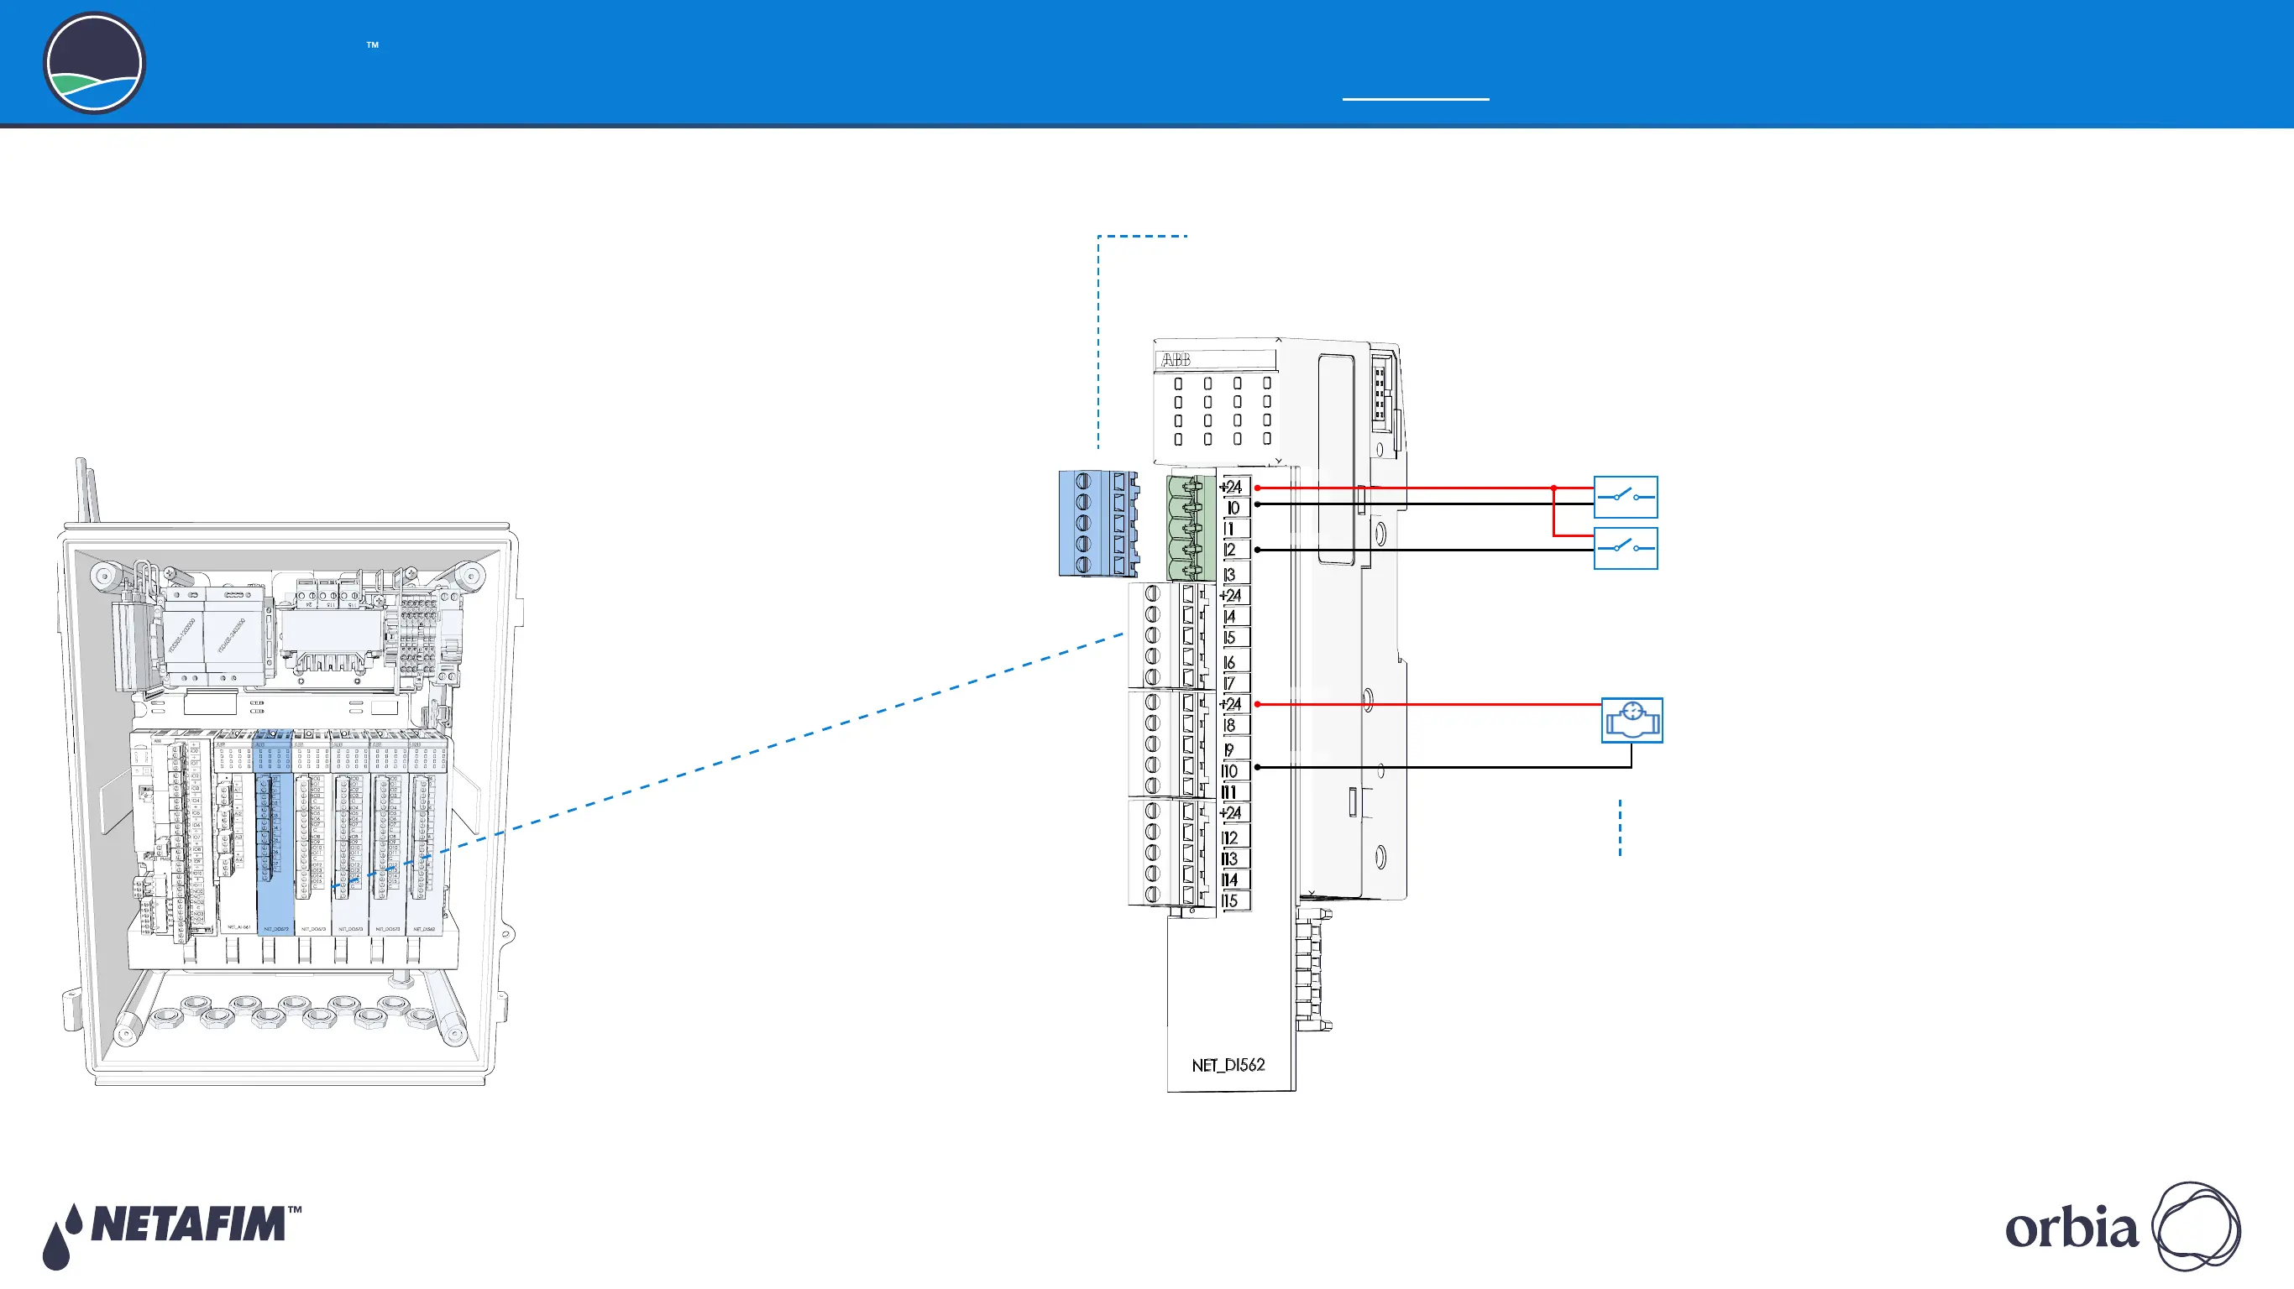Select the I12 terminal label
Image resolution: width=2294 pixels, height=1289 pixels.
point(1234,837)
